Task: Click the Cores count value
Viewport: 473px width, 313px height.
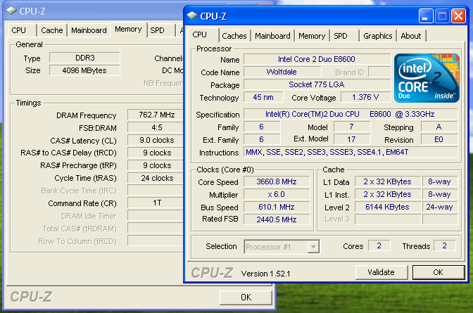Action: [x=379, y=245]
